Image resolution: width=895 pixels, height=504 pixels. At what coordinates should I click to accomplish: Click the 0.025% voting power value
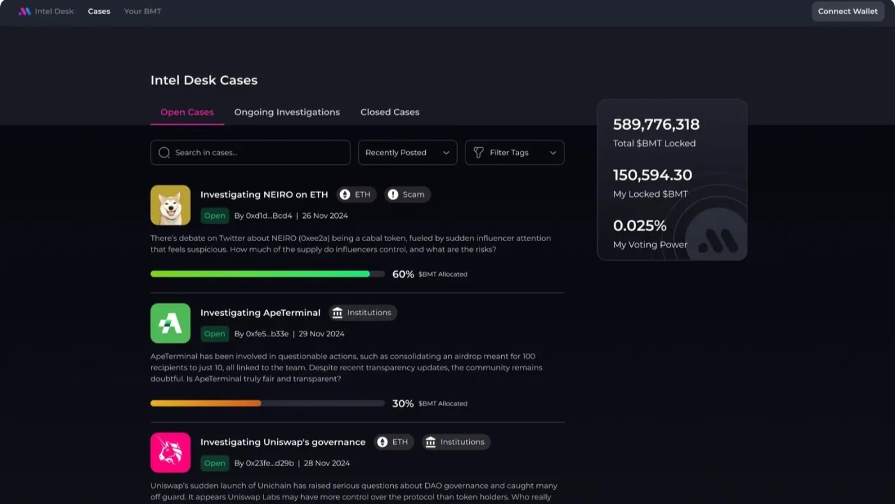point(640,226)
